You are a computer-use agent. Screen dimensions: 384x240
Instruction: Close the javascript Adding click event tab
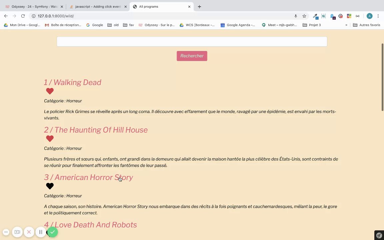[126, 7]
